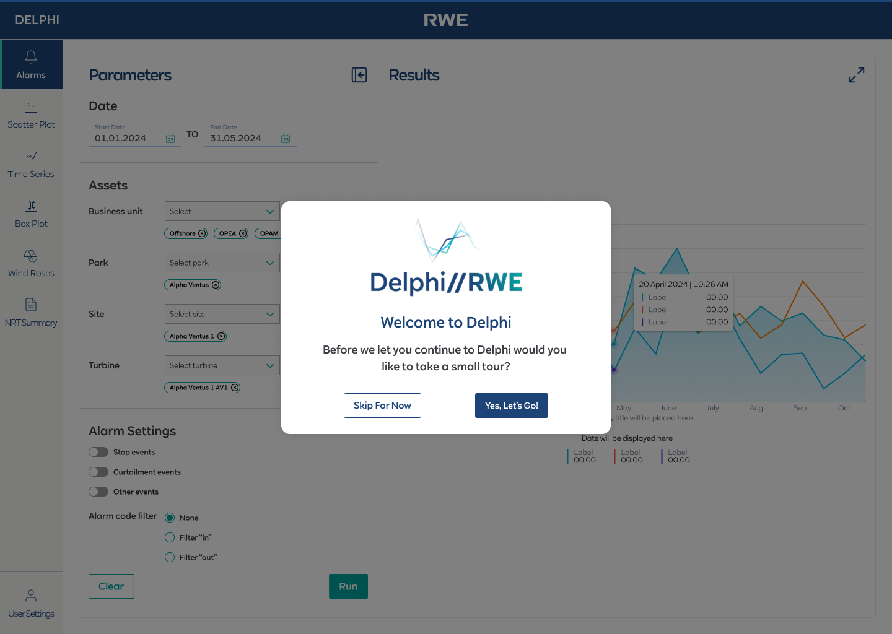Open the Alarms bell icon
Image resolution: width=892 pixels, height=634 pixels.
[31, 57]
